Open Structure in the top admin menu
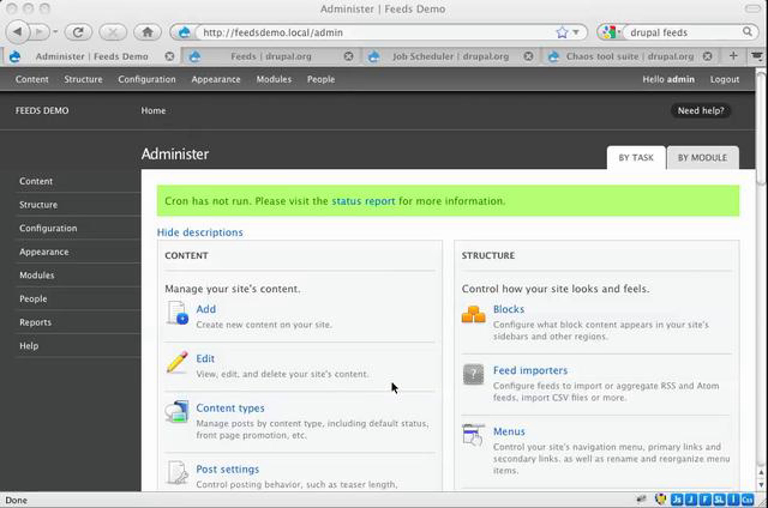The height and width of the screenshot is (508, 768). [x=83, y=79]
